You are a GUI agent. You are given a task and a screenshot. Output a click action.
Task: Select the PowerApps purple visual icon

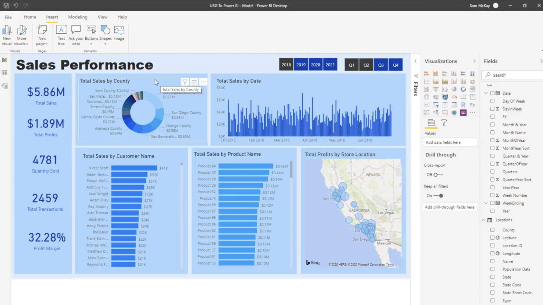pos(463,113)
